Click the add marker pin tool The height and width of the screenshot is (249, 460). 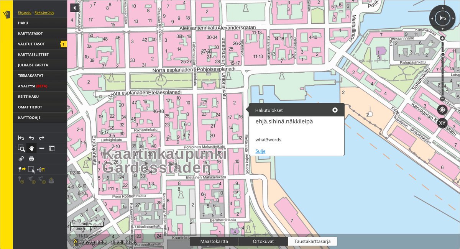[21, 169]
